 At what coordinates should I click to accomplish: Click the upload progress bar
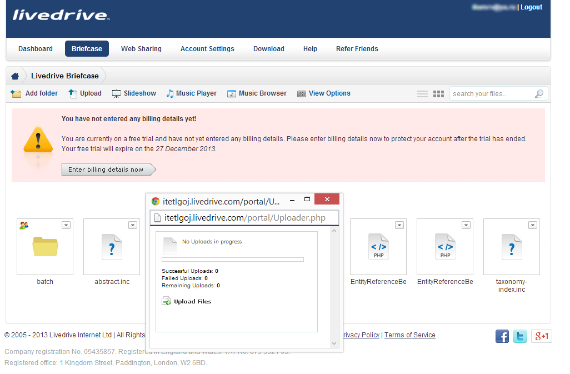(x=233, y=260)
